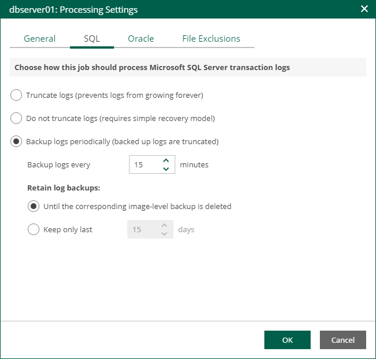Click the backup interval minutes field
The image size is (376, 359).
(x=143, y=165)
